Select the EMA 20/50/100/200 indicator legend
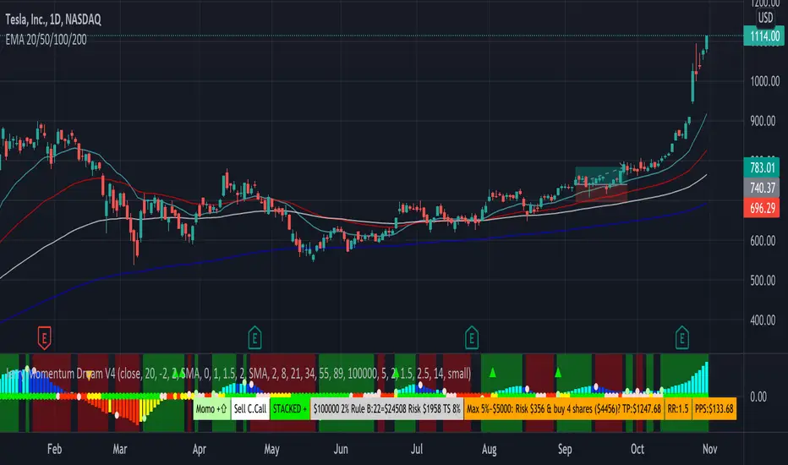 (x=46, y=40)
